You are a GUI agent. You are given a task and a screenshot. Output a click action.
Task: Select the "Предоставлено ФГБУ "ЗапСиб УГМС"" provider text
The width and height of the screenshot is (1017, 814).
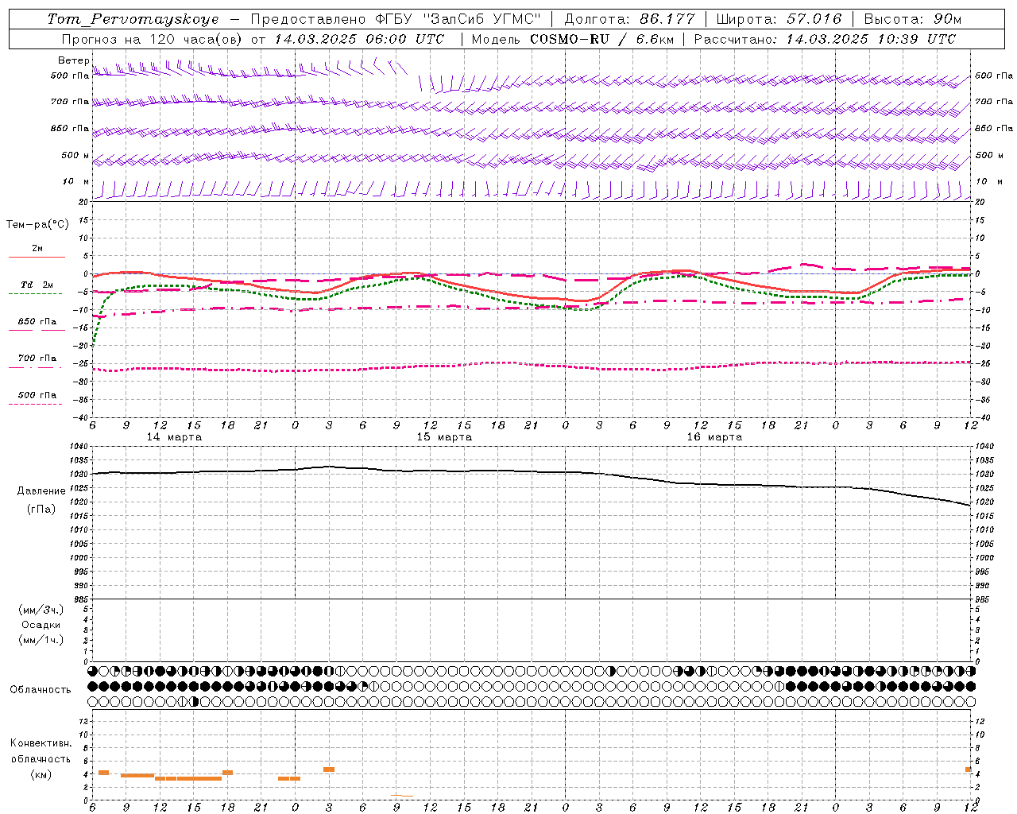click(396, 19)
